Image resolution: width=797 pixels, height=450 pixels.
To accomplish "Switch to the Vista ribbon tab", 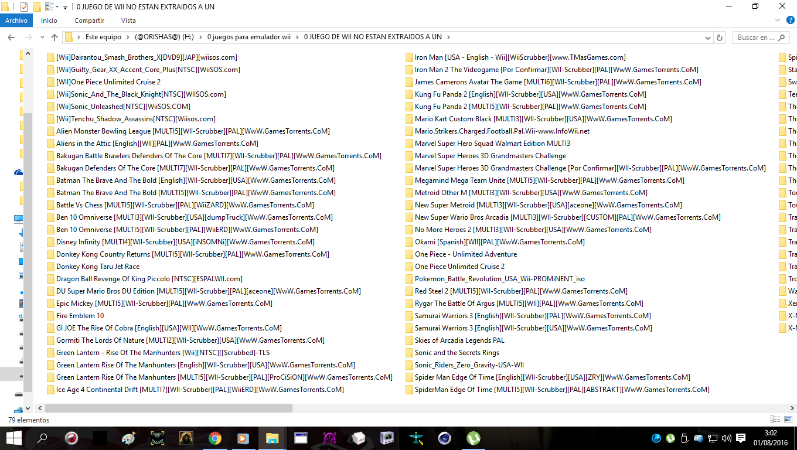I will pyautogui.click(x=128, y=21).
